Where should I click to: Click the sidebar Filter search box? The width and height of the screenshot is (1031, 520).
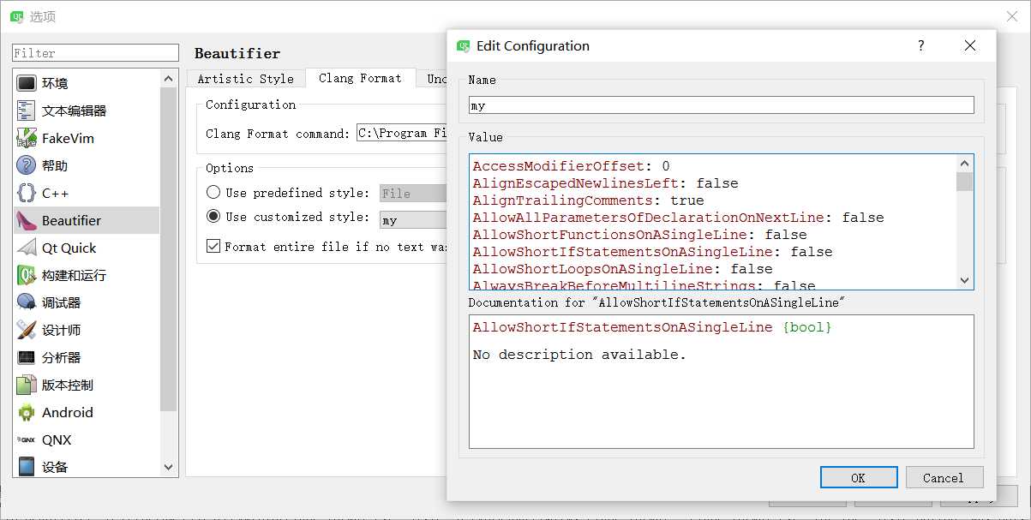(x=95, y=53)
